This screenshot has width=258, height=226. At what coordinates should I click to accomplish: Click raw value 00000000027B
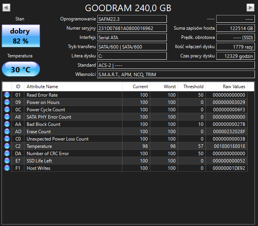(x=229, y=124)
